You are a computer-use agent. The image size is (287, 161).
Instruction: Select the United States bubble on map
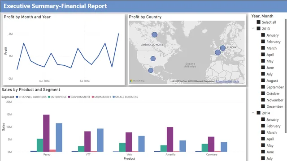[153, 59]
